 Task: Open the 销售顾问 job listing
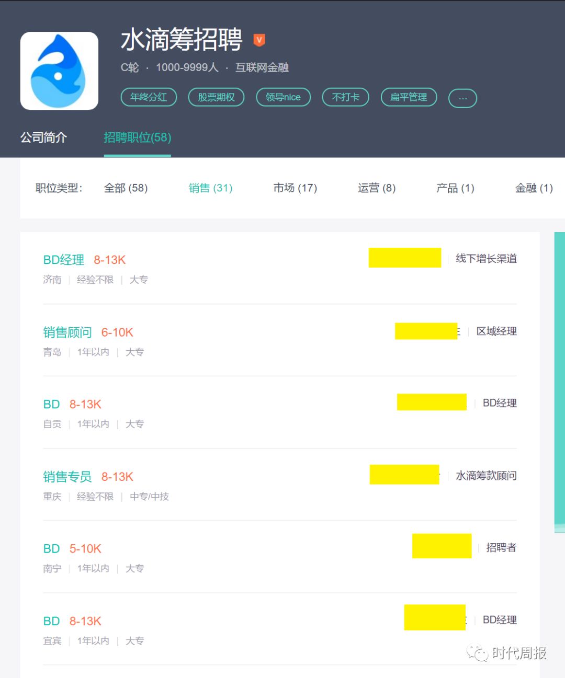67,332
